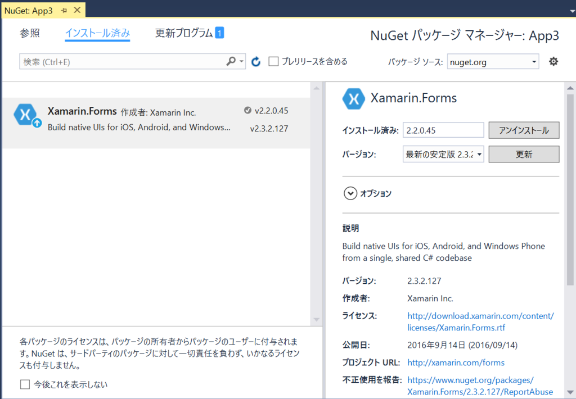Screen dimensions: 576x399
Task: Click the NuGet パッケージ マネージャー: App3 title
Action: [x=465, y=35]
